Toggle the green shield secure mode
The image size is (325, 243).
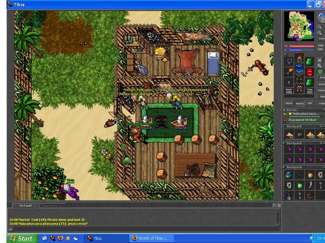pos(320,72)
